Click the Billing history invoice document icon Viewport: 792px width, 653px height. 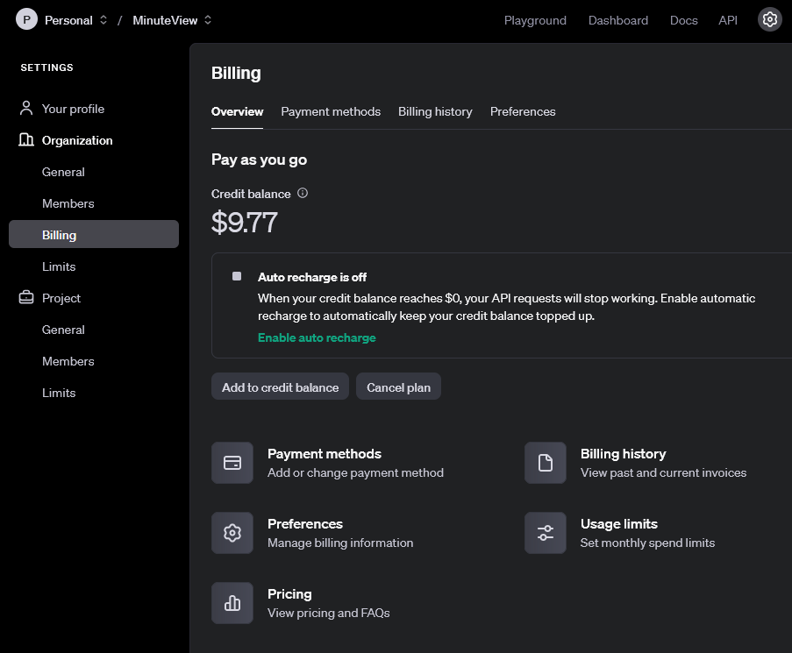click(x=545, y=463)
